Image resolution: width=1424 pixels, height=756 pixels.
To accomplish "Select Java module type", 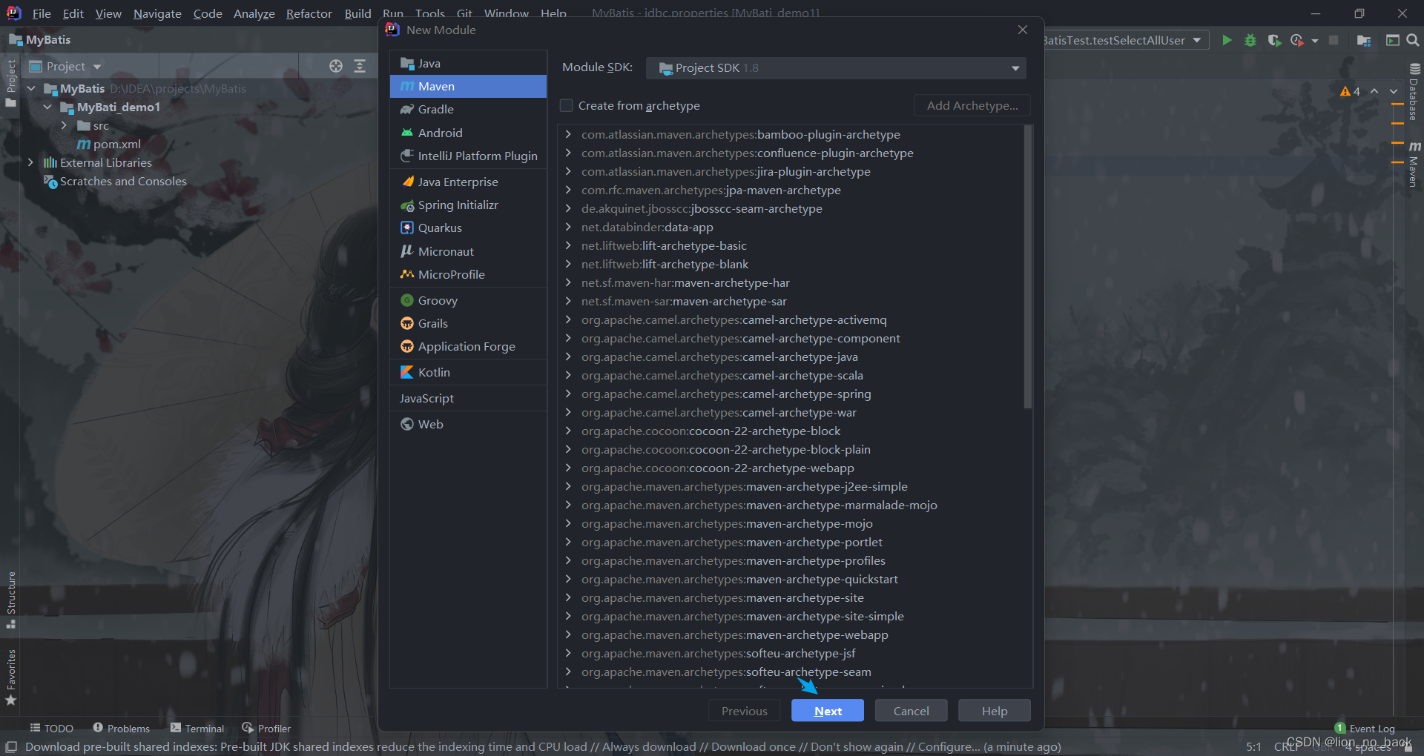I will 468,63.
